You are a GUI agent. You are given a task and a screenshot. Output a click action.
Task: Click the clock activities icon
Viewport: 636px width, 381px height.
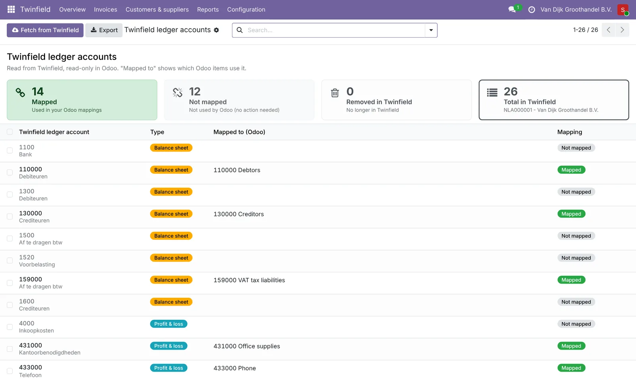[531, 10]
